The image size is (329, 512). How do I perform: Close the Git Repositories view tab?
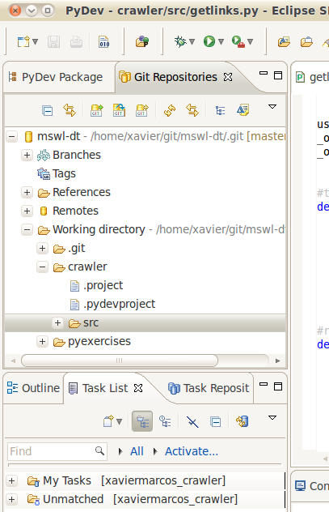click(228, 77)
